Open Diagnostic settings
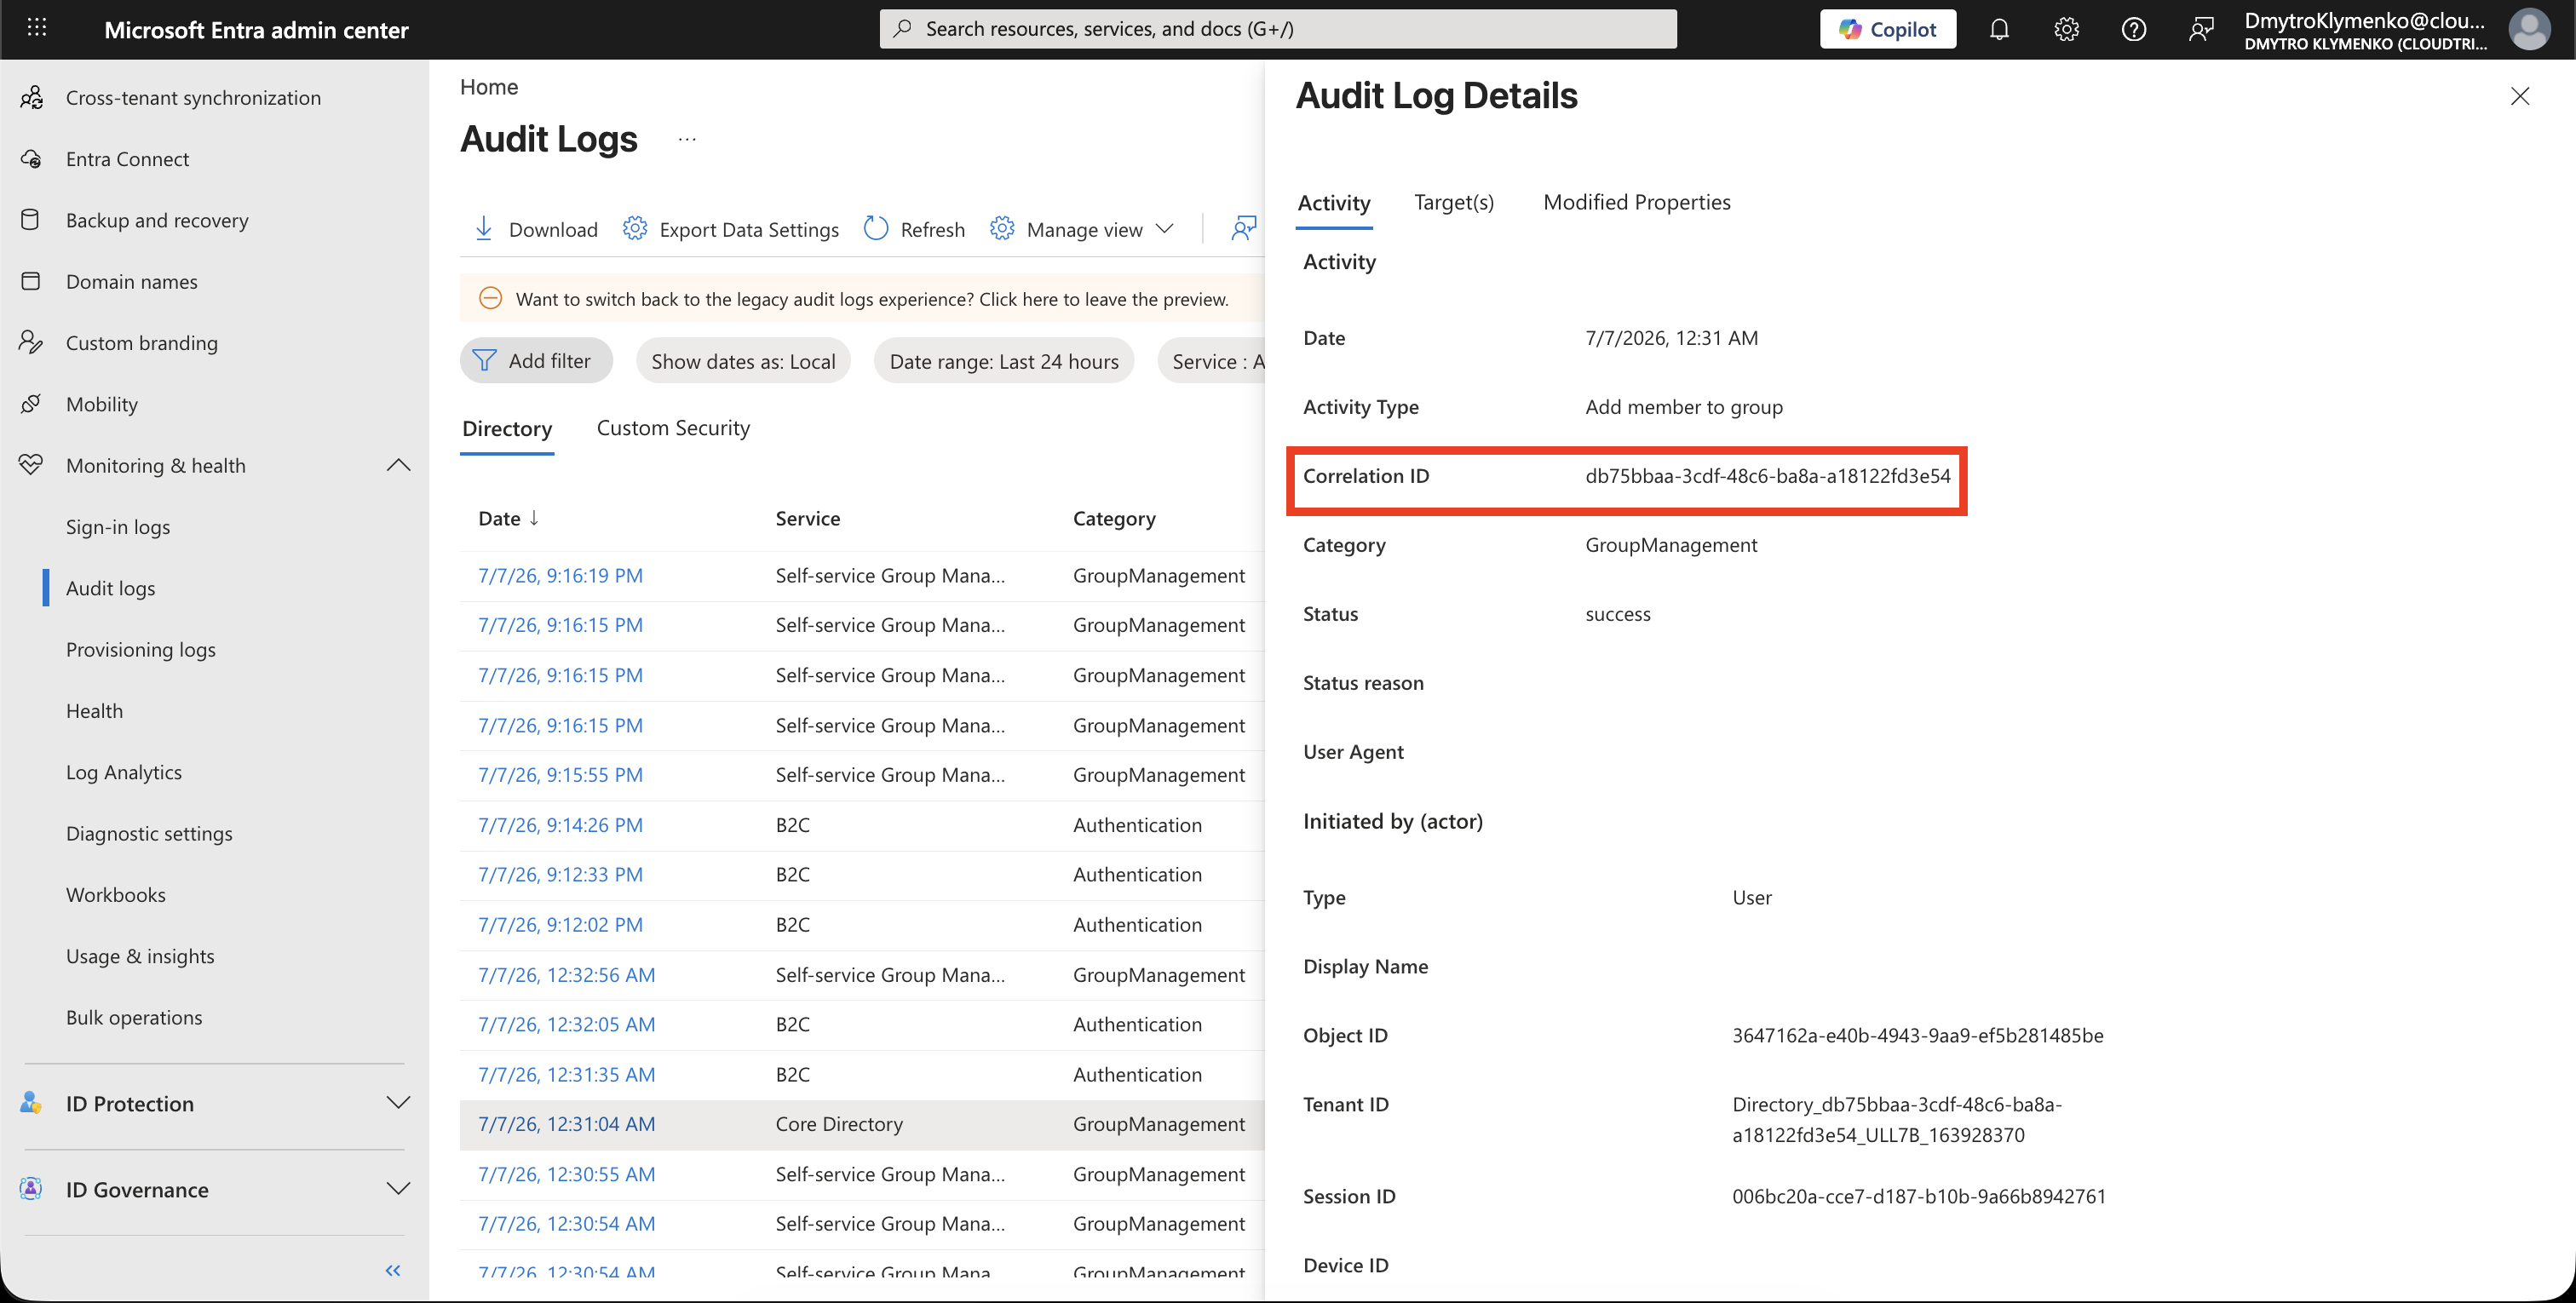This screenshot has height=1303, width=2576. click(149, 833)
